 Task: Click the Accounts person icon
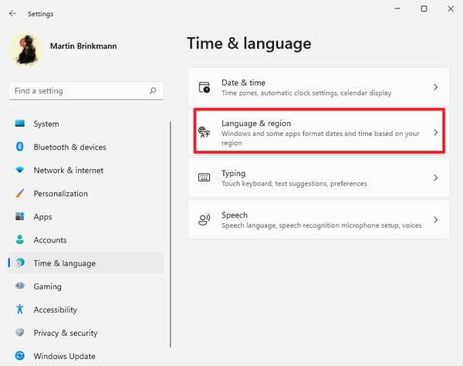(19, 240)
